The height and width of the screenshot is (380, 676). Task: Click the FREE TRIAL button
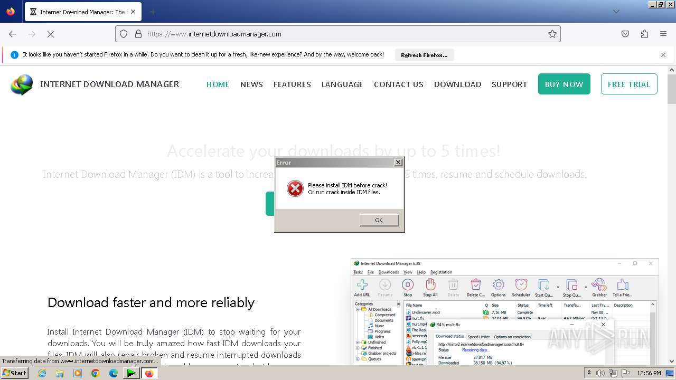tap(629, 84)
